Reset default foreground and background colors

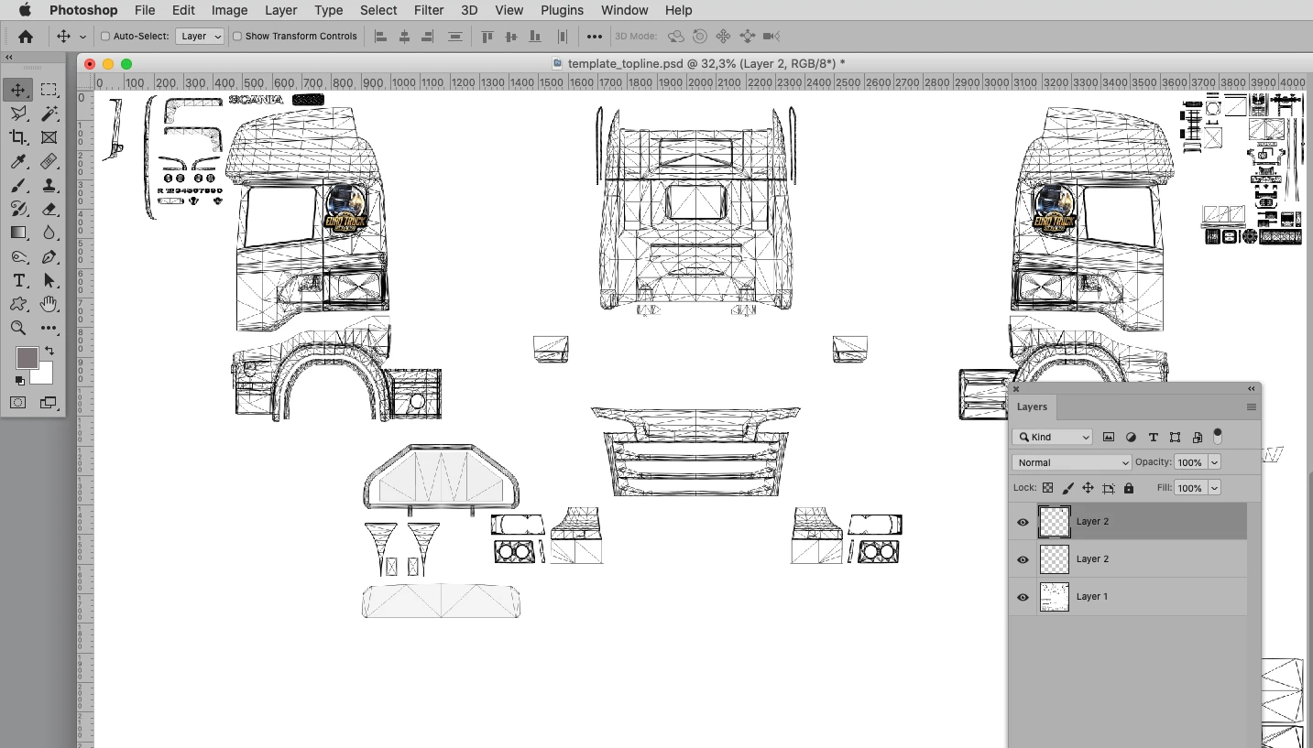click(x=19, y=380)
